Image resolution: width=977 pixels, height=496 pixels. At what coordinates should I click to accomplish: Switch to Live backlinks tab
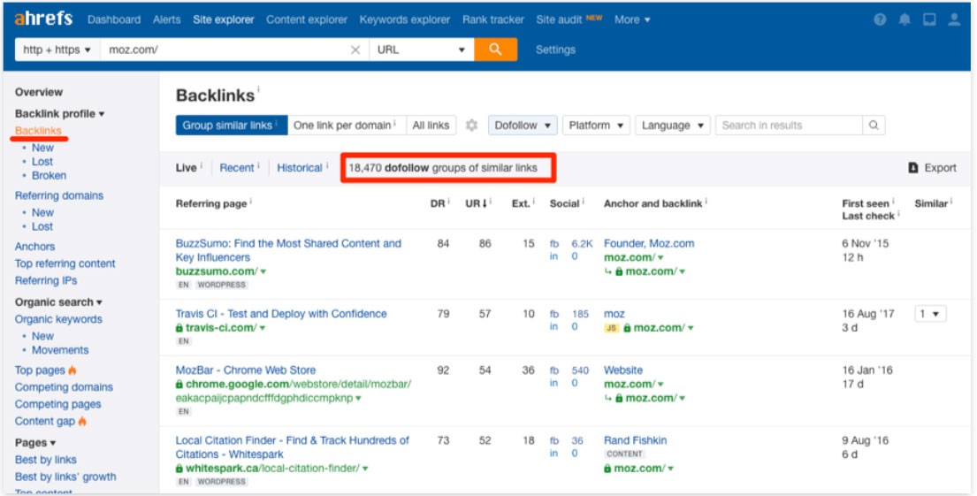186,168
